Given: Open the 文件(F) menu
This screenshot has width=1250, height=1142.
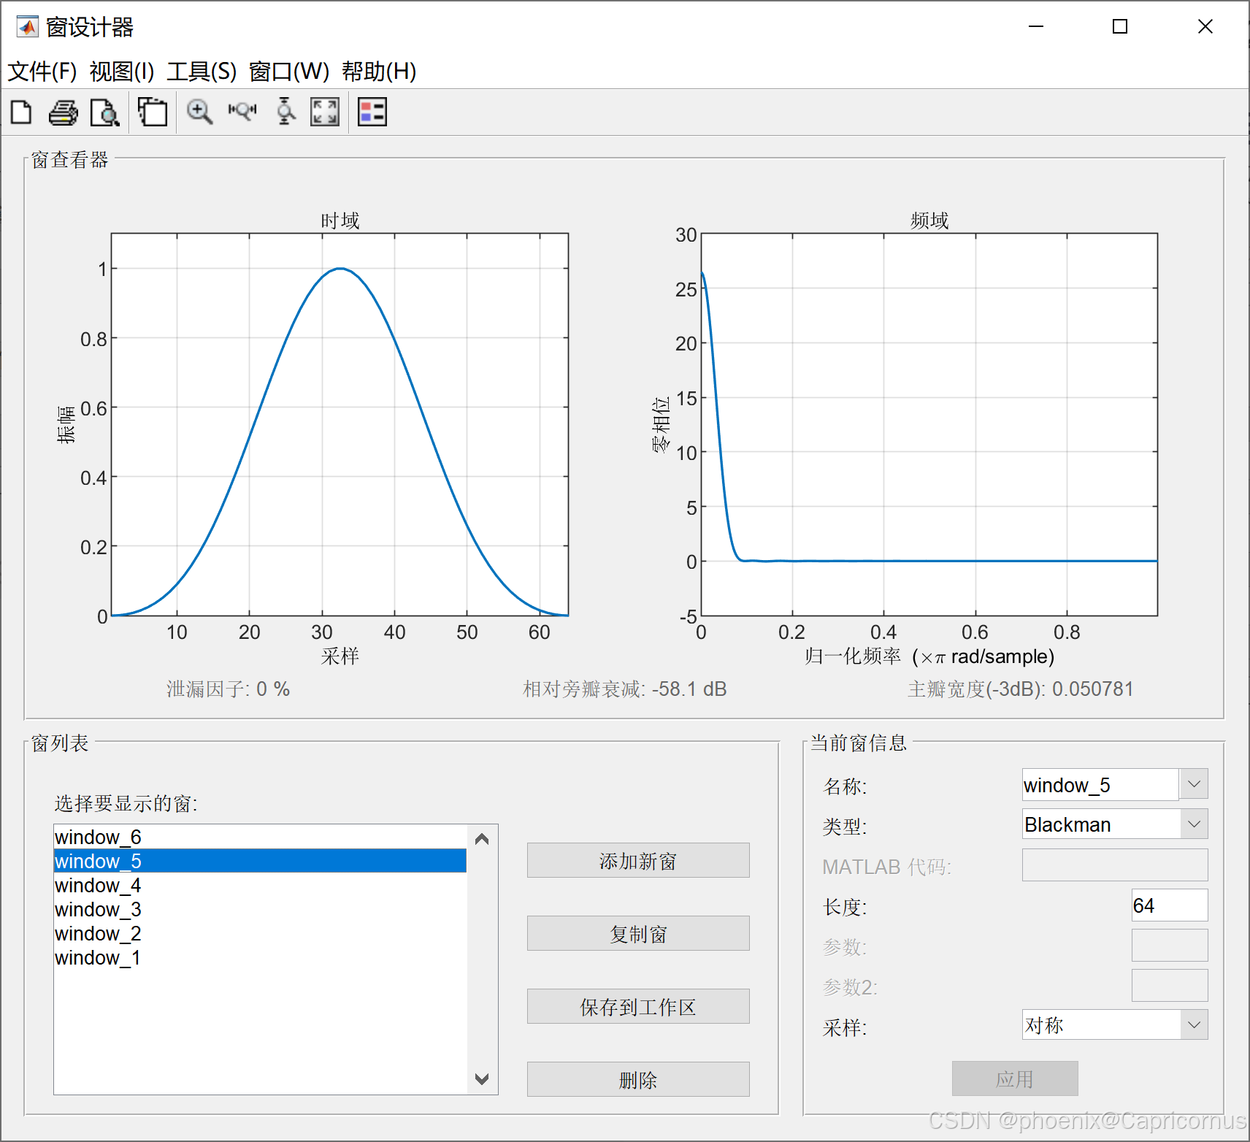Looking at the screenshot, I should click(x=42, y=72).
